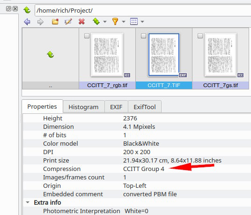
Task: Click the green sort arrows icon
Action: tap(96, 21)
